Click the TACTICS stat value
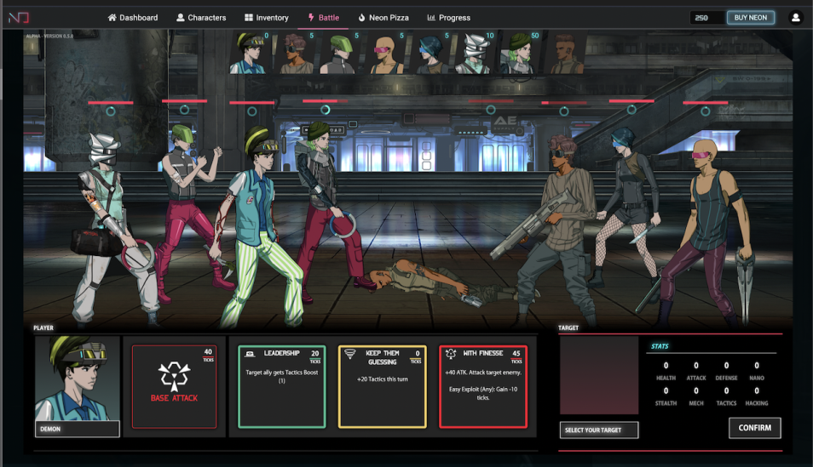Viewport: 813px width, 467px height. (x=726, y=391)
